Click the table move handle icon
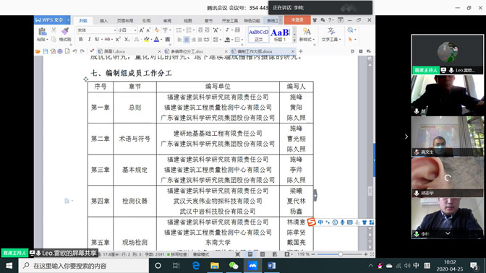This screenshot has height=273, width=486. point(86,79)
